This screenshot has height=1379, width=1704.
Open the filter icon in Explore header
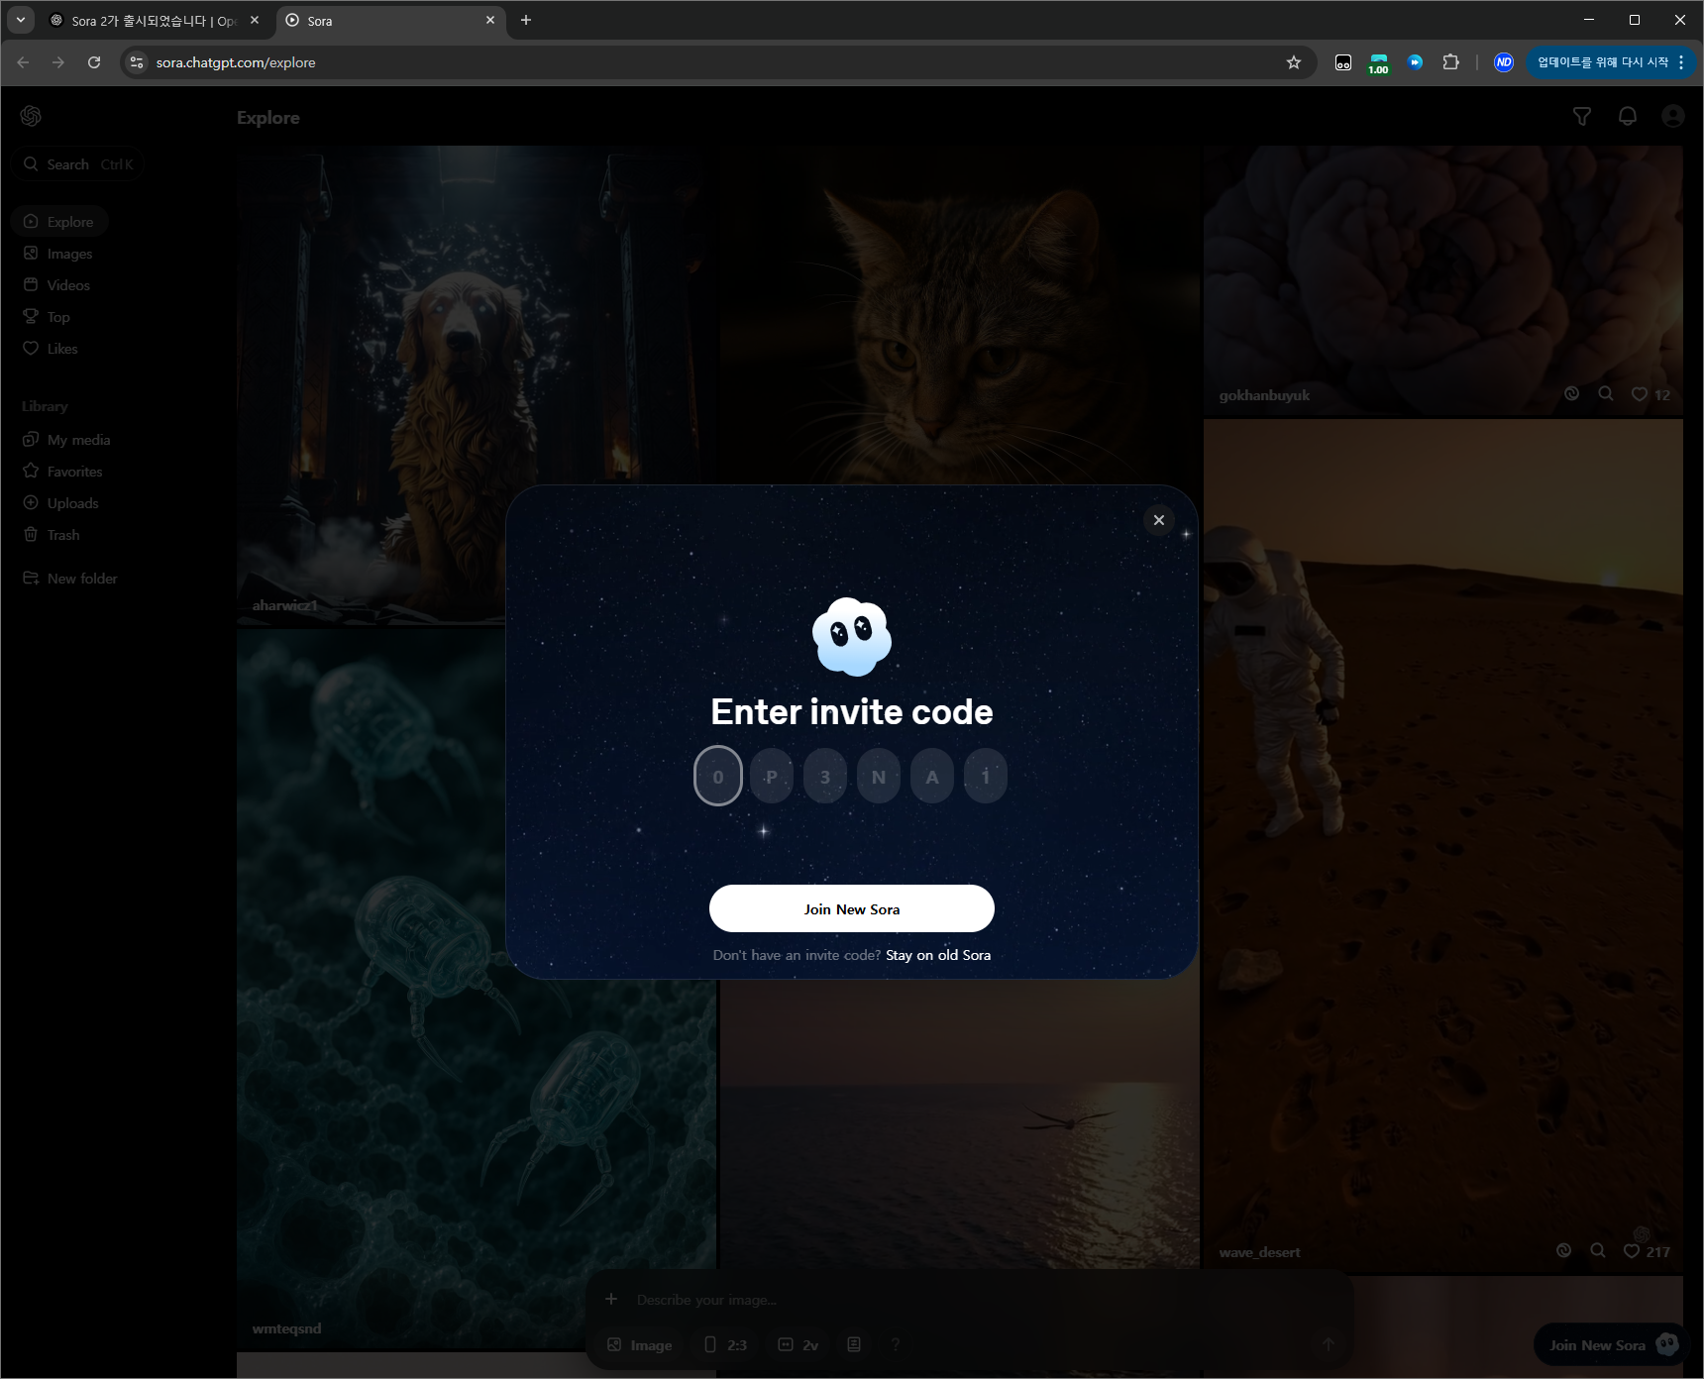pos(1582,117)
